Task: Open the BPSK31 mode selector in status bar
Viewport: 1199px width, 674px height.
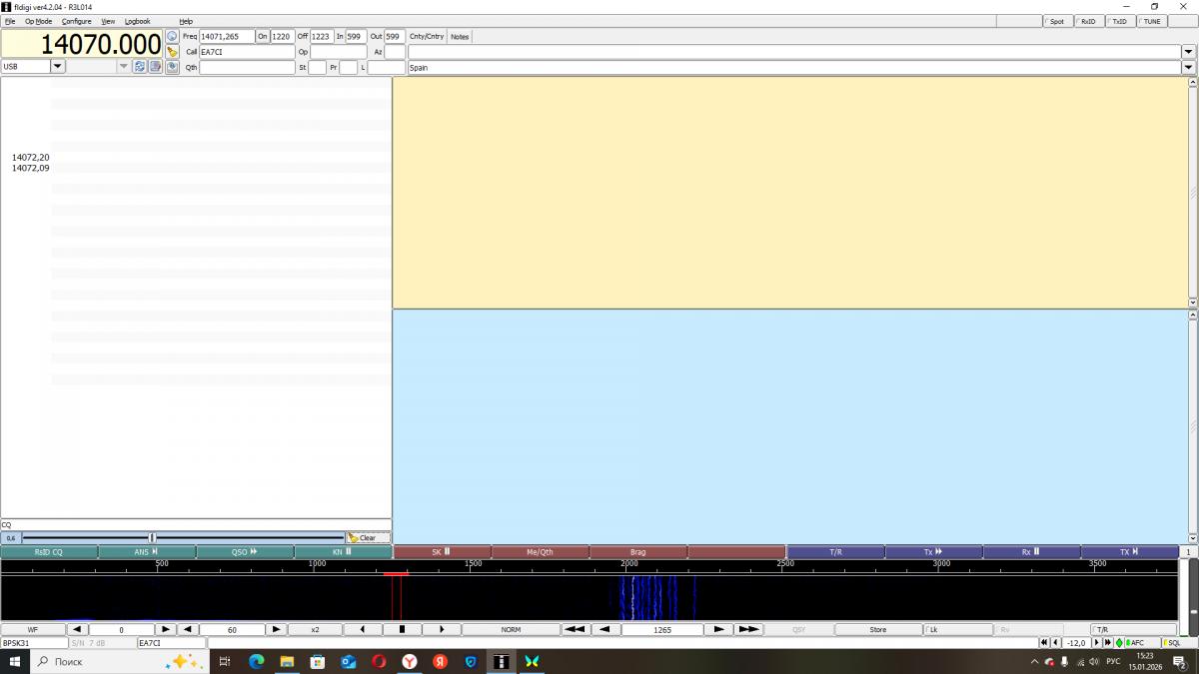Action: [33, 643]
